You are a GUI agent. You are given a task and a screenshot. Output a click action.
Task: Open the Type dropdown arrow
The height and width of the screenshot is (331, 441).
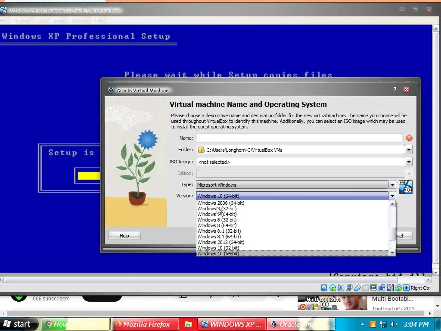point(392,184)
